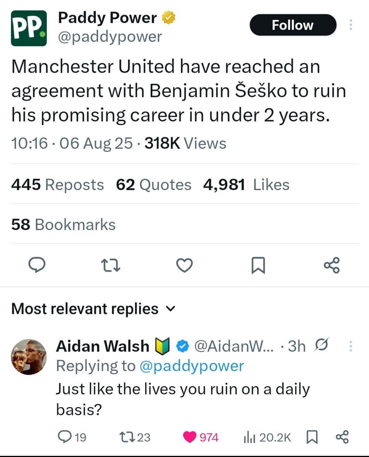Screen dimensions: 369x457
Task: Repost Aidan Walsh's reply
Action: [x=135, y=437]
